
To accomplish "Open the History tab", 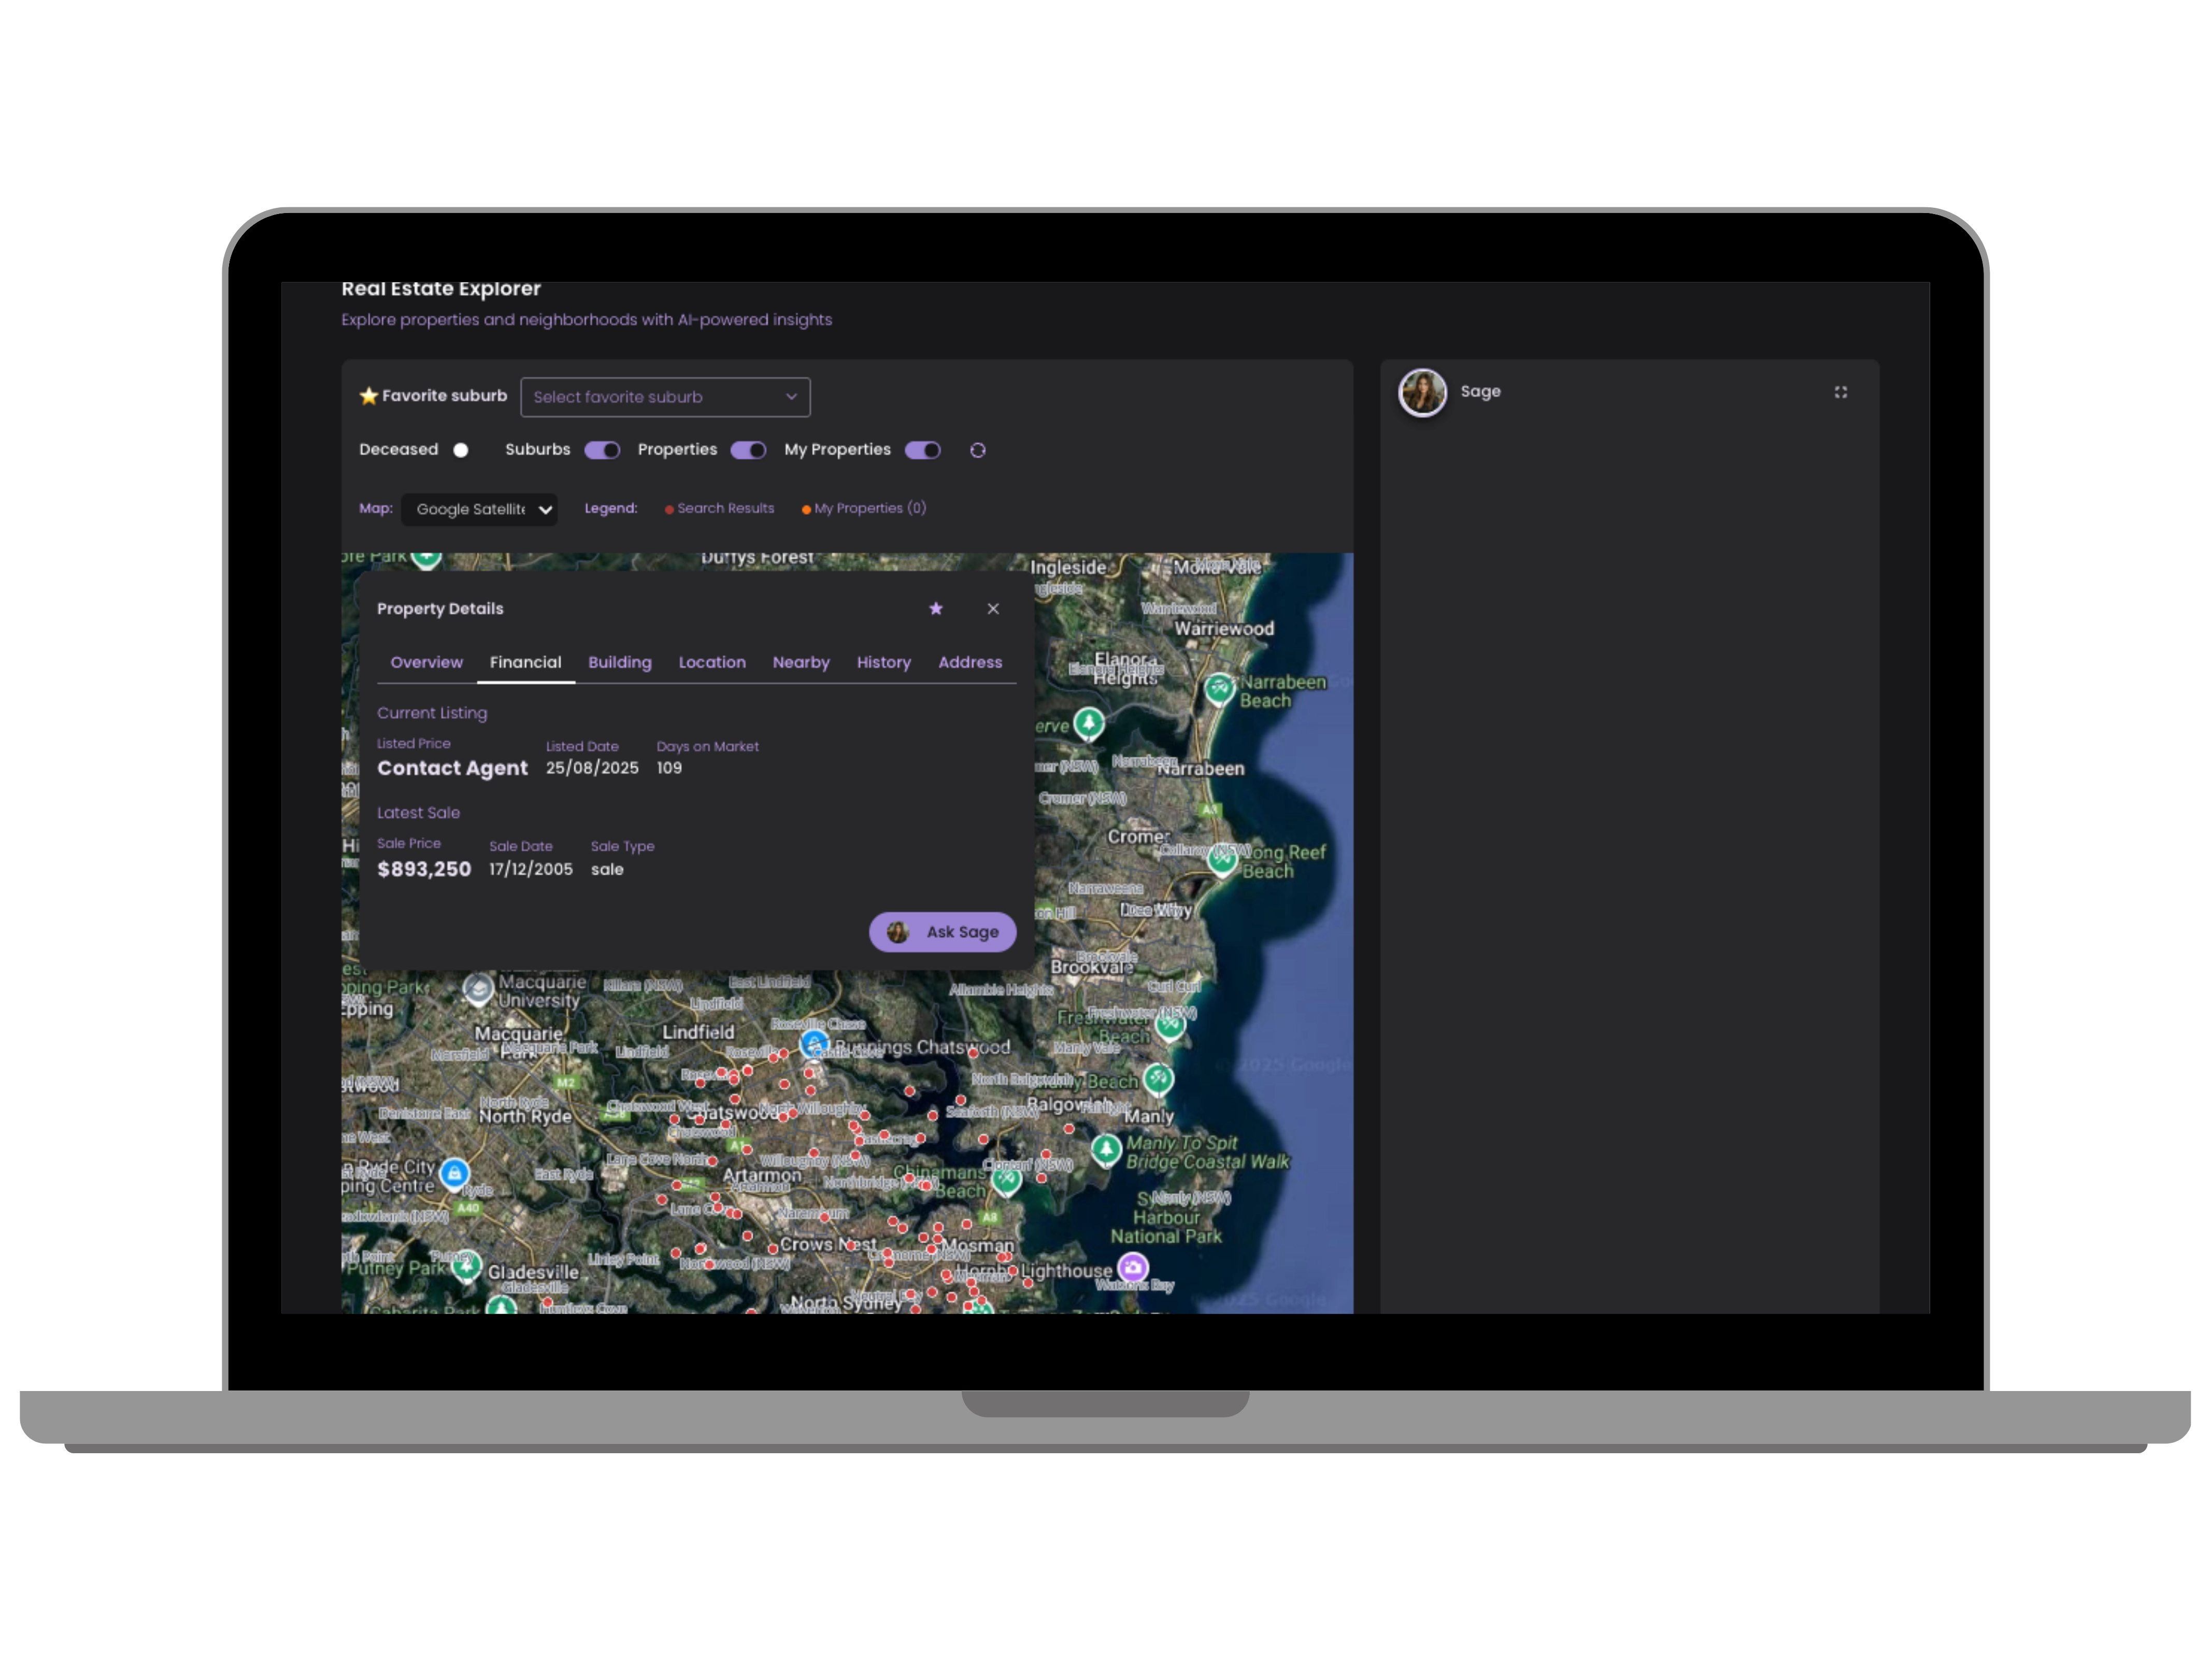I will (883, 662).
